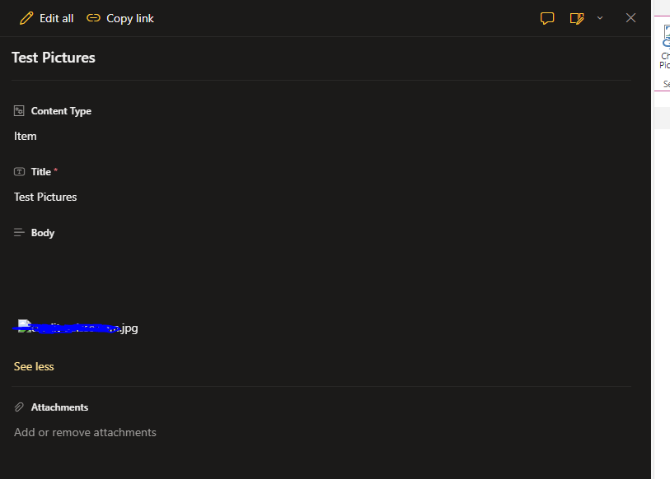Open the attached .jpg file link
The height and width of the screenshot is (479, 670).
pyautogui.click(x=76, y=328)
